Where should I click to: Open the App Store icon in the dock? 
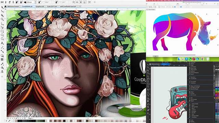pos(186,59)
